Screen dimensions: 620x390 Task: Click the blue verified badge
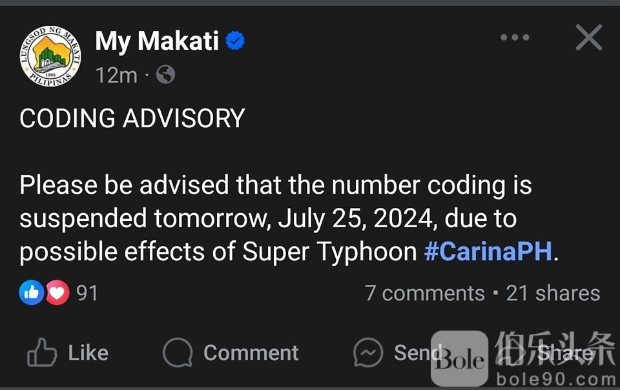[x=235, y=42]
